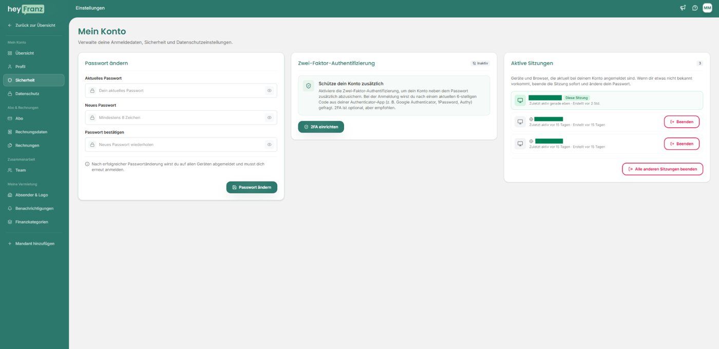Click the Aktive Sitzungen card title
This screenshot has width=719, height=349.
pos(532,63)
